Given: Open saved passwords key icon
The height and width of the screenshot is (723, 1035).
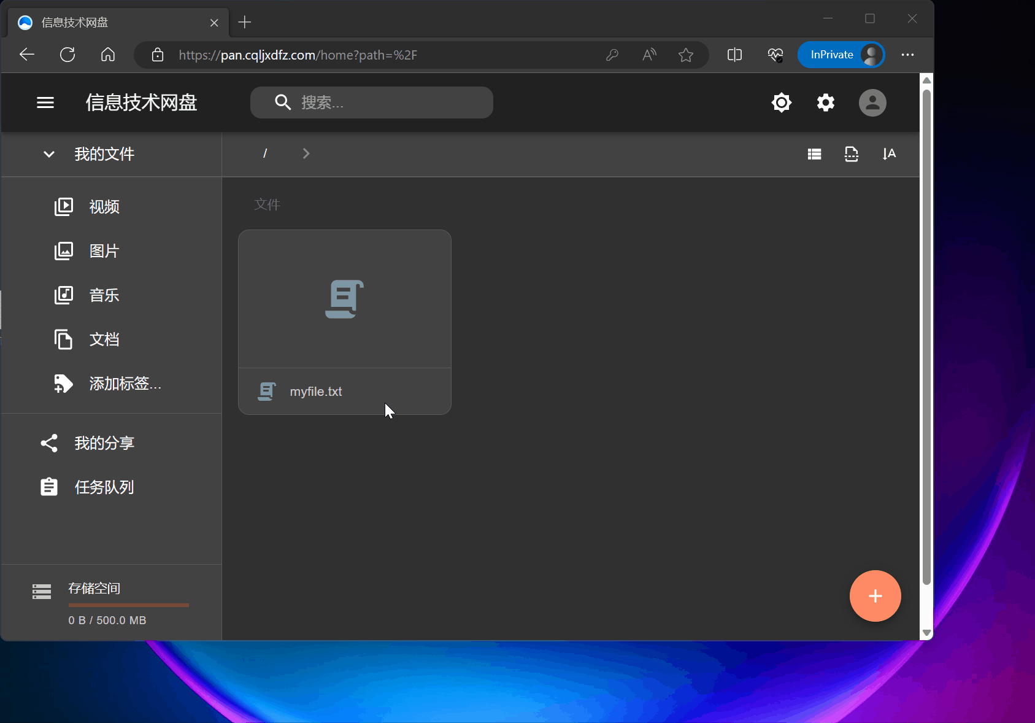Looking at the screenshot, I should (x=612, y=55).
